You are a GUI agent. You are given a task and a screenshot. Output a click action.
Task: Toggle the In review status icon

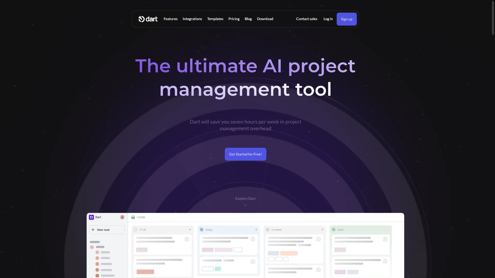[268, 229]
